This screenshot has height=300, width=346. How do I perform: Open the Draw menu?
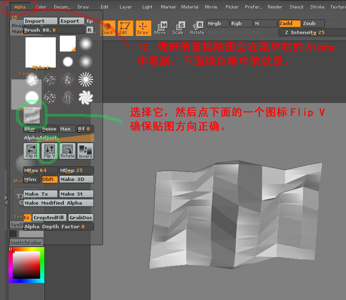tap(83, 7)
